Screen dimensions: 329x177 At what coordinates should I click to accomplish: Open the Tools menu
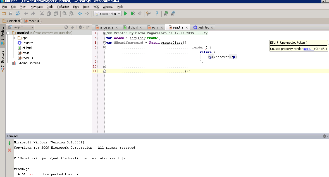[x=86, y=7]
